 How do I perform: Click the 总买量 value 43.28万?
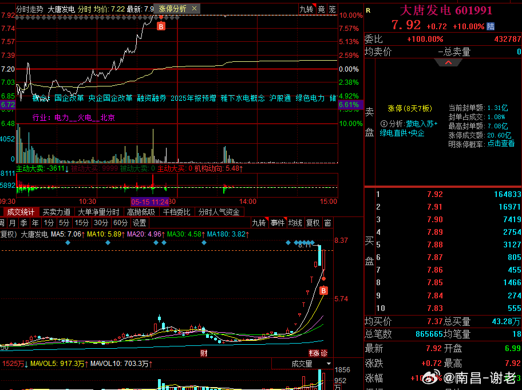coord(507,321)
